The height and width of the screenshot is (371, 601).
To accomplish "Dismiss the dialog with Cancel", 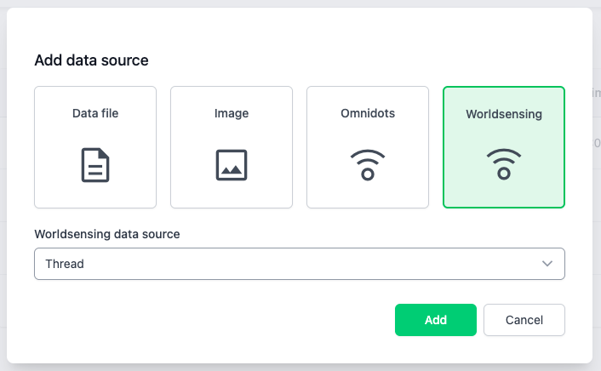I will (524, 320).
